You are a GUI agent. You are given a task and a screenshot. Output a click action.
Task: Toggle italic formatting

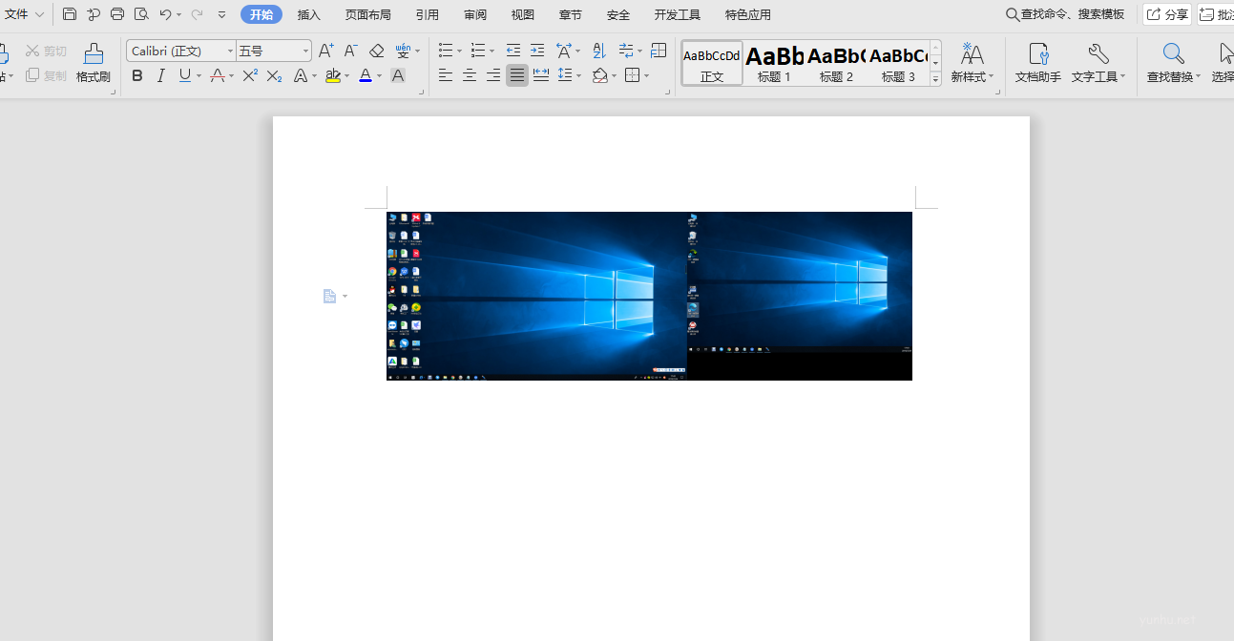pos(160,75)
